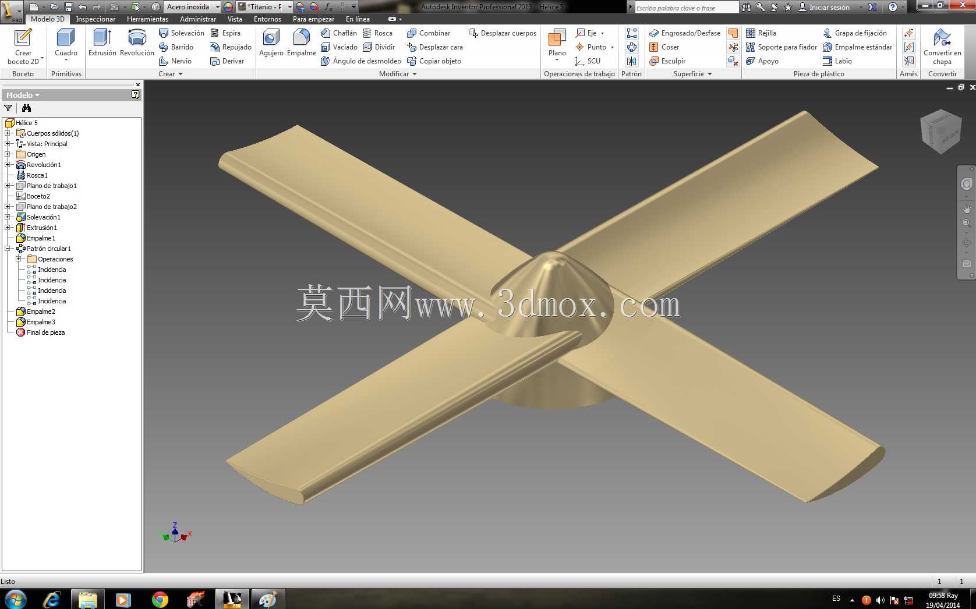Click the taskbar volume speaker icon
976x609 pixels.
pos(880,600)
